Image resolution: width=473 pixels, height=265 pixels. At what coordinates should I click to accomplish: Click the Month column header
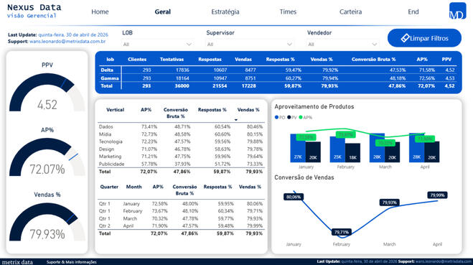(x=134, y=187)
